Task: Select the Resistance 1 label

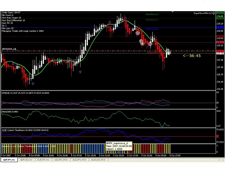Action: pyautogui.click(x=152, y=20)
